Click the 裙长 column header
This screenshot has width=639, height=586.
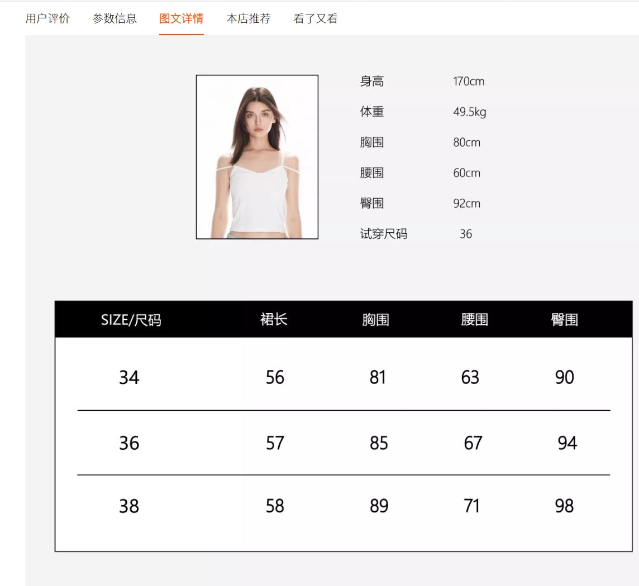pos(274,319)
